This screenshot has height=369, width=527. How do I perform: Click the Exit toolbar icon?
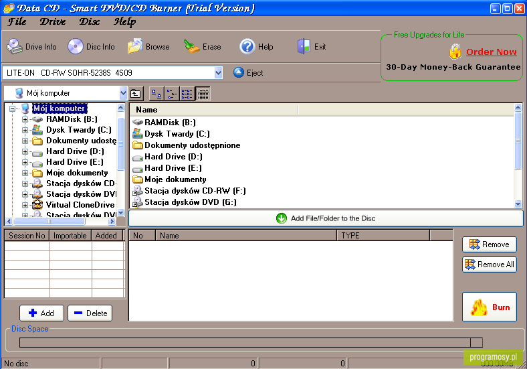[304, 46]
